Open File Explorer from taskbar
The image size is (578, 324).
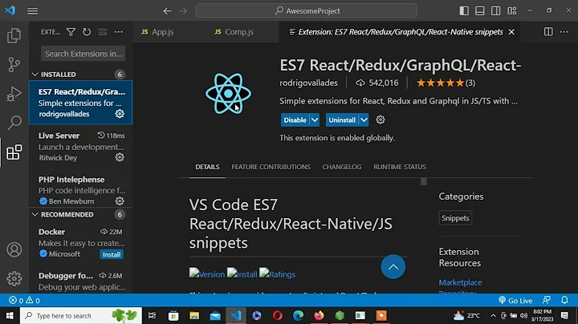pyautogui.click(x=194, y=315)
